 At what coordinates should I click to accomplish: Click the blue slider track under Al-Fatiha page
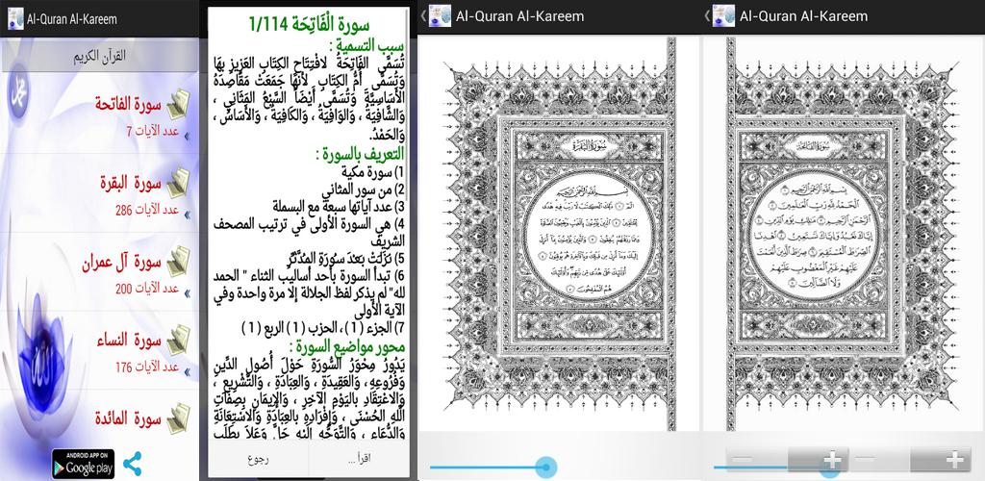click(772, 467)
